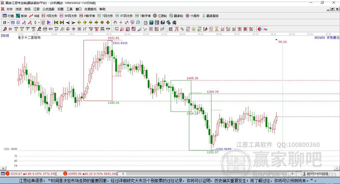
Task: Select the Gann fan angle lines tool
Action: (x=122, y=29)
